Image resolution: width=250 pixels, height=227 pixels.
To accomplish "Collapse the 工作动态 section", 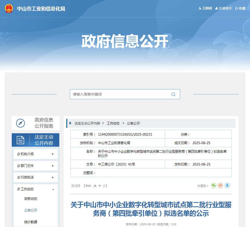I will pyautogui.click(x=53, y=189).
